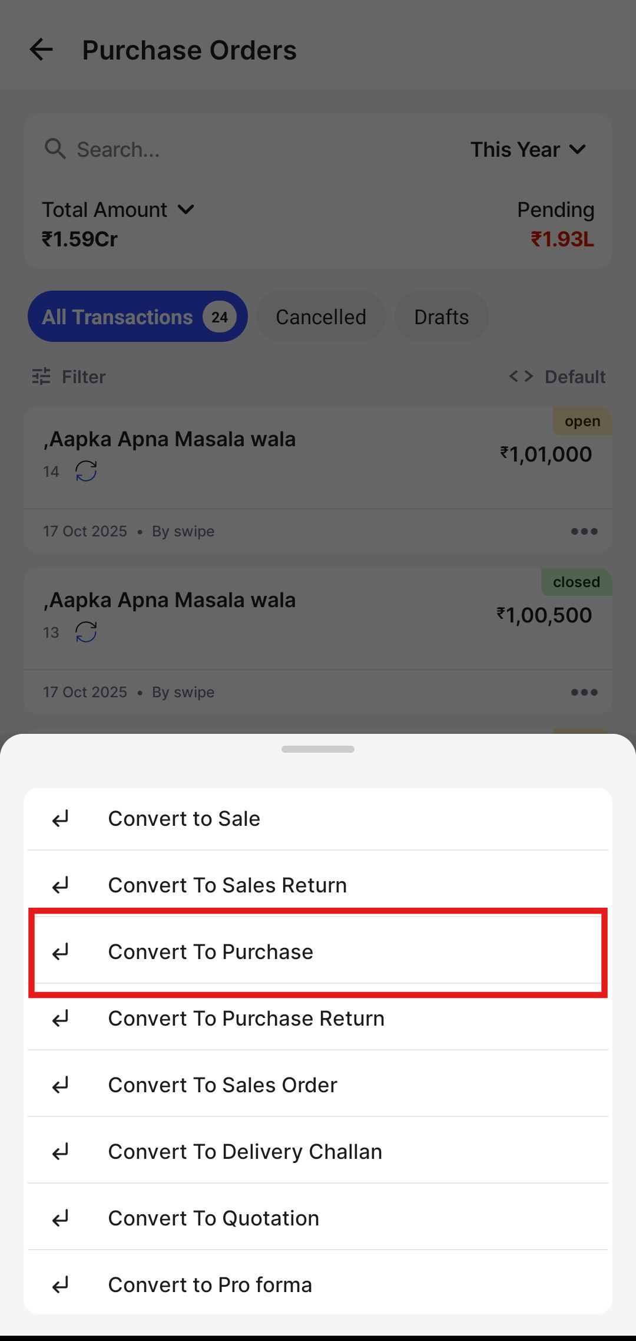
Task: Pick Convert To Quotation option
Action: pyautogui.click(x=318, y=1218)
